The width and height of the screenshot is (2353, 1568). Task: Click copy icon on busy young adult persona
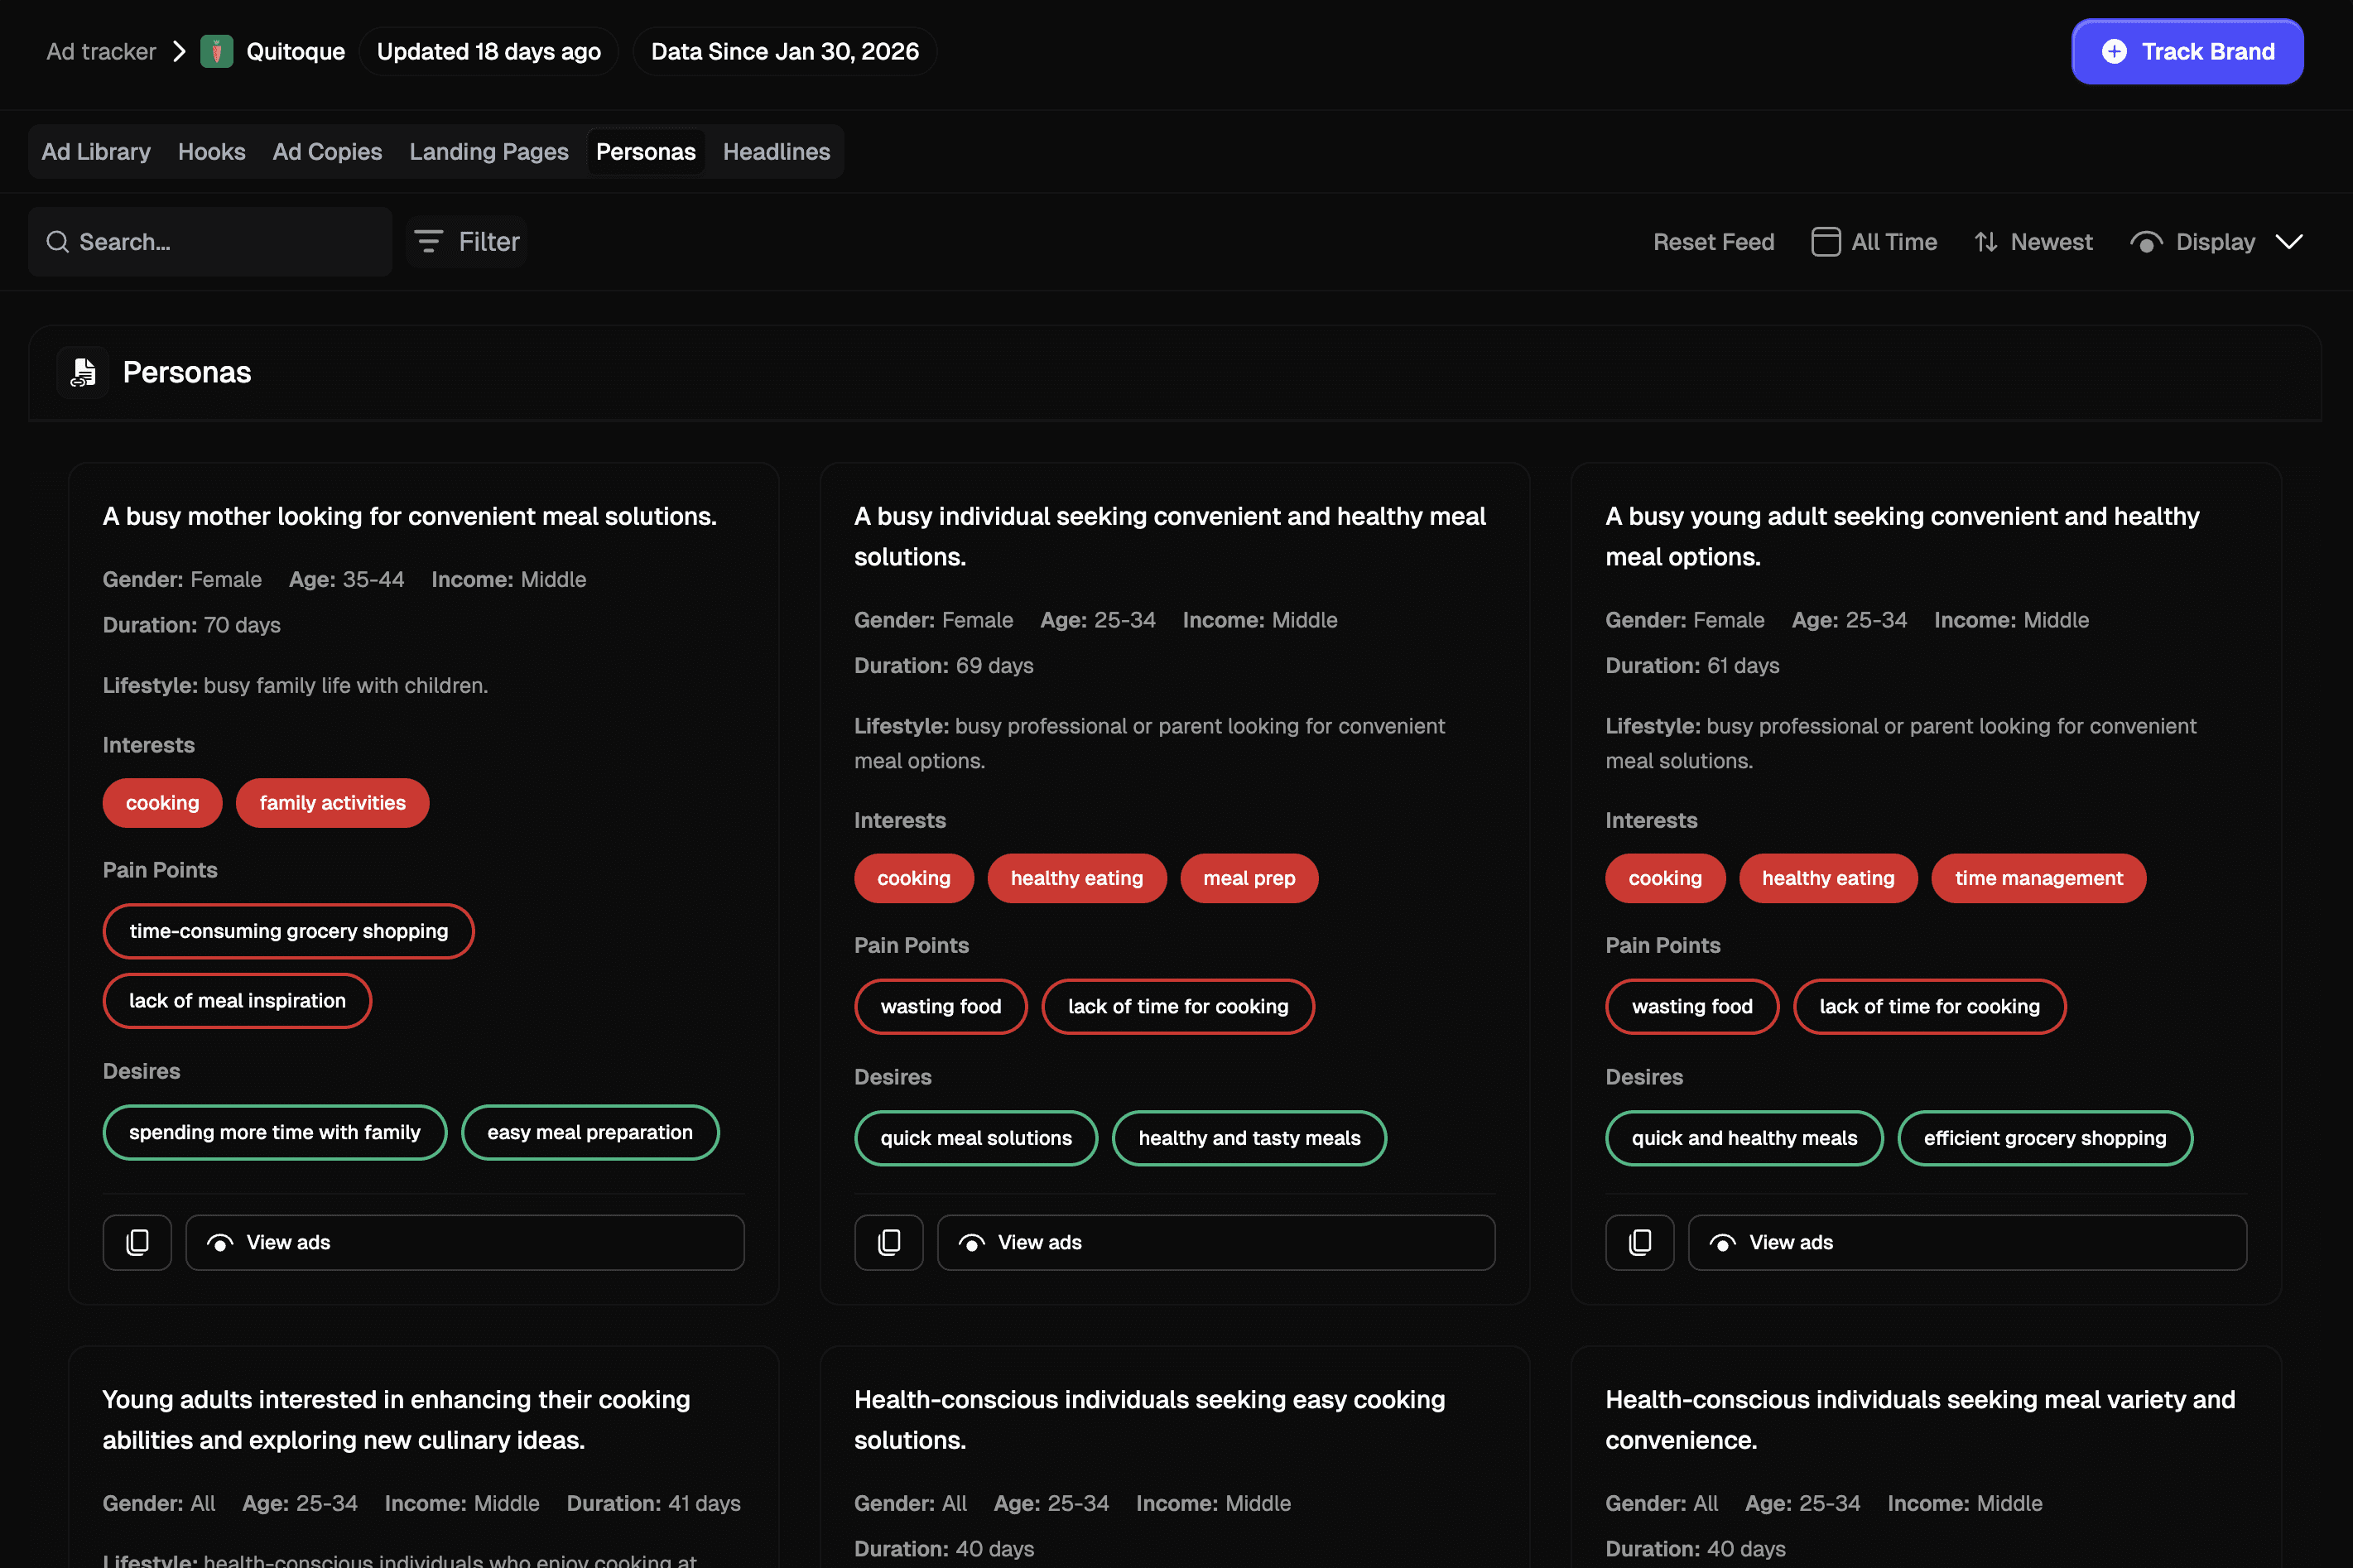1639,1242
